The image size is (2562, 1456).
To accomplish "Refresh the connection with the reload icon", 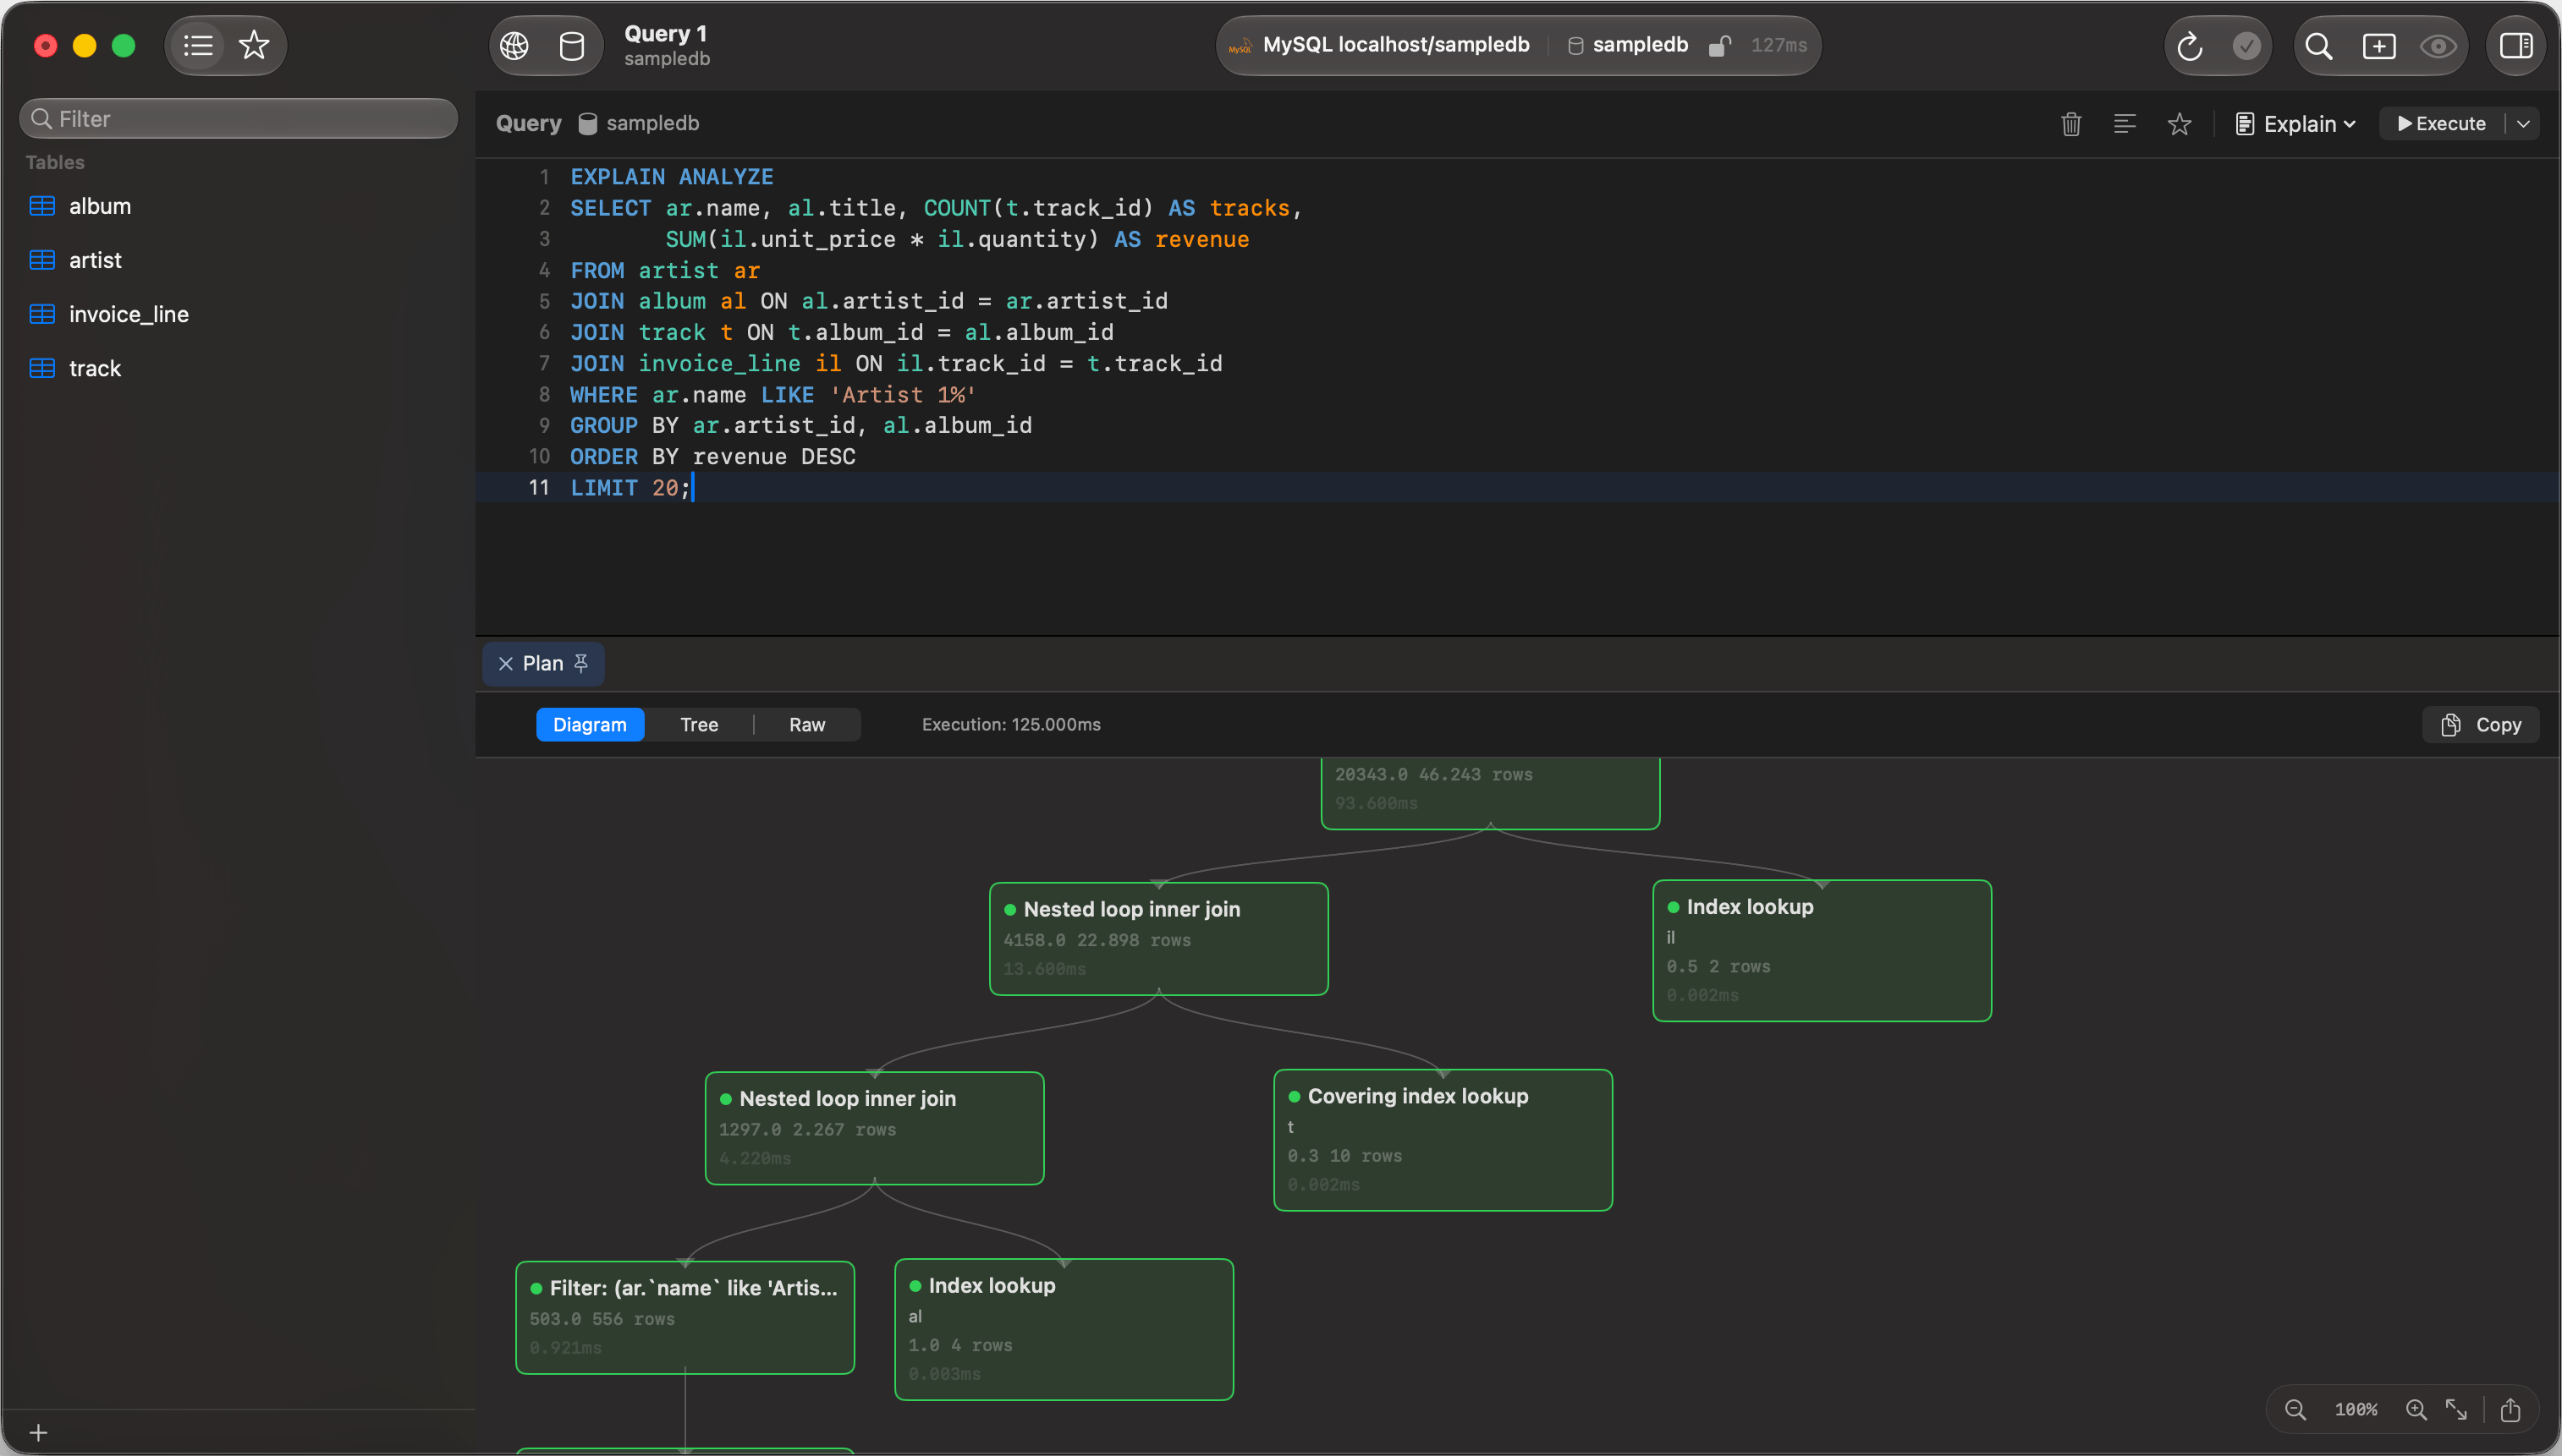I will click(x=2189, y=46).
